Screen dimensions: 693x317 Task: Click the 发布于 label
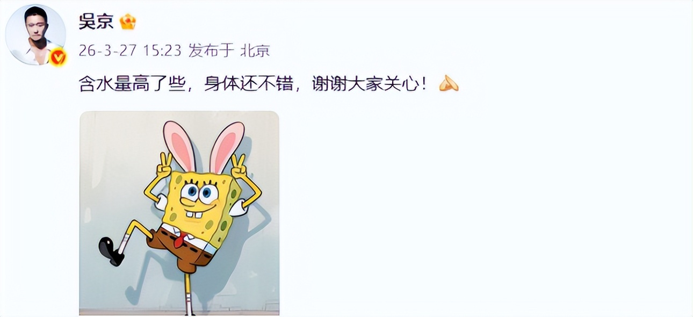[212, 51]
